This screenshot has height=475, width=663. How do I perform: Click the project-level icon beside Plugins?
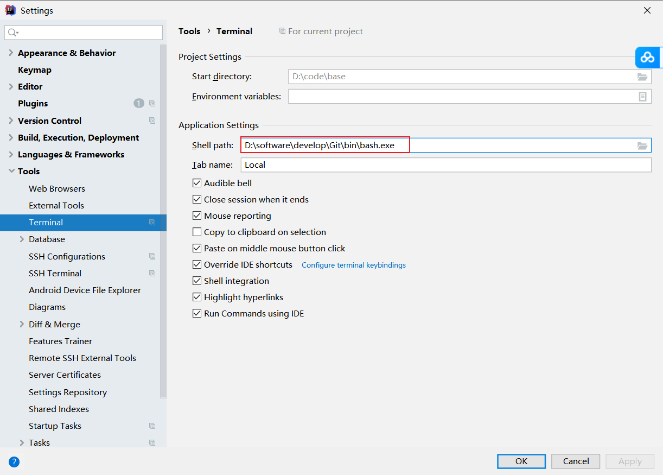click(x=152, y=104)
